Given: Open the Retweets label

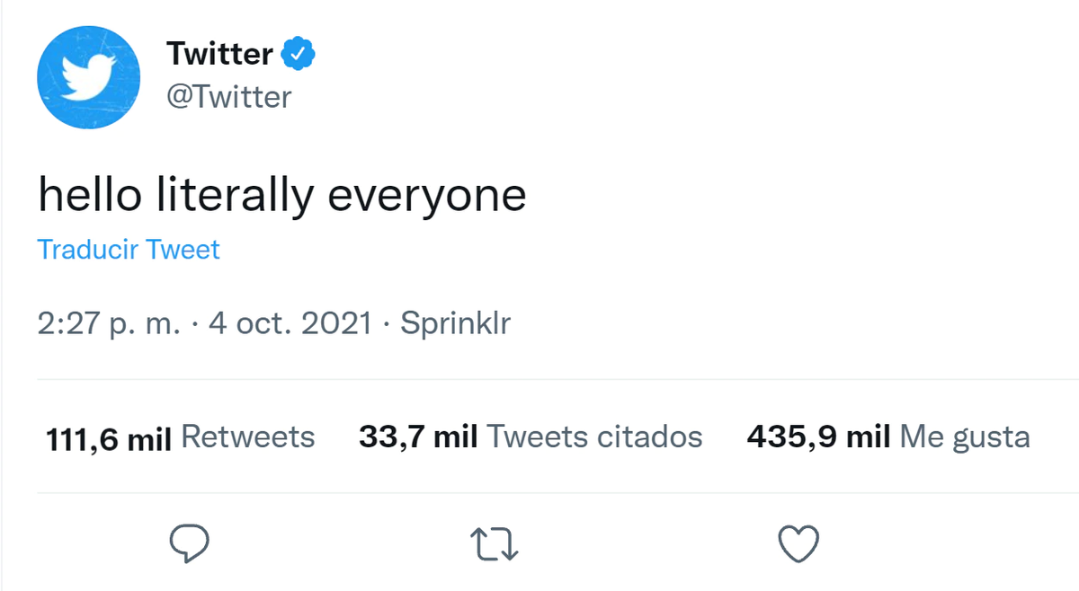Looking at the screenshot, I should click(x=248, y=437).
